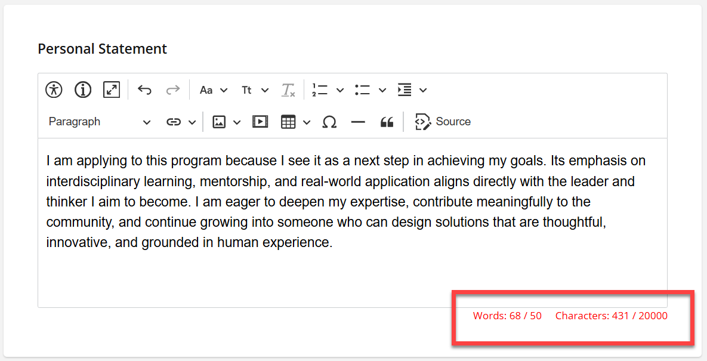Image resolution: width=707 pixels, height=361 pixels.
Task: Insert a horizontal line
Action: coord(358,121)
